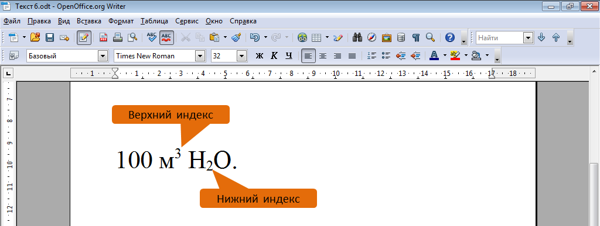This screenshot has height=226, width=600.
Task: Expand the font size 32 dropdown
Action: click(241, 56)
